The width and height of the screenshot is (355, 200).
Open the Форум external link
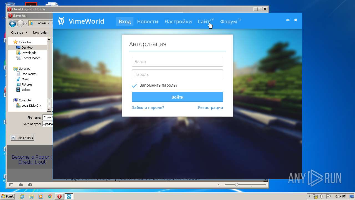click(230, 21)
